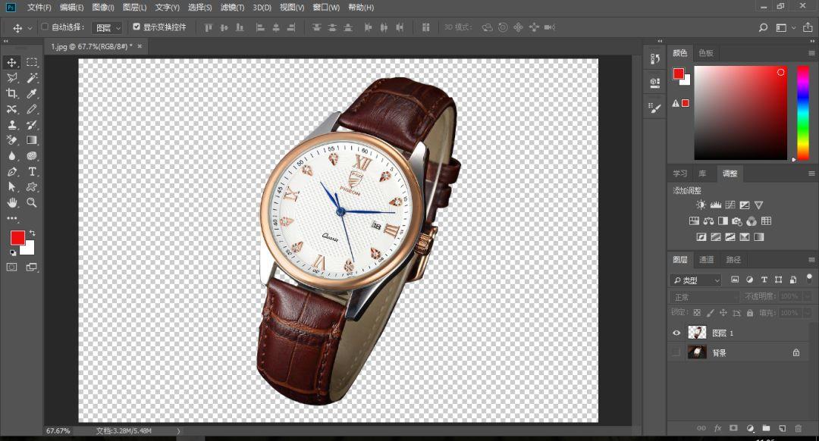Click the zoom percentage field 67.67%
819x441 pixels.
[58, 431]
